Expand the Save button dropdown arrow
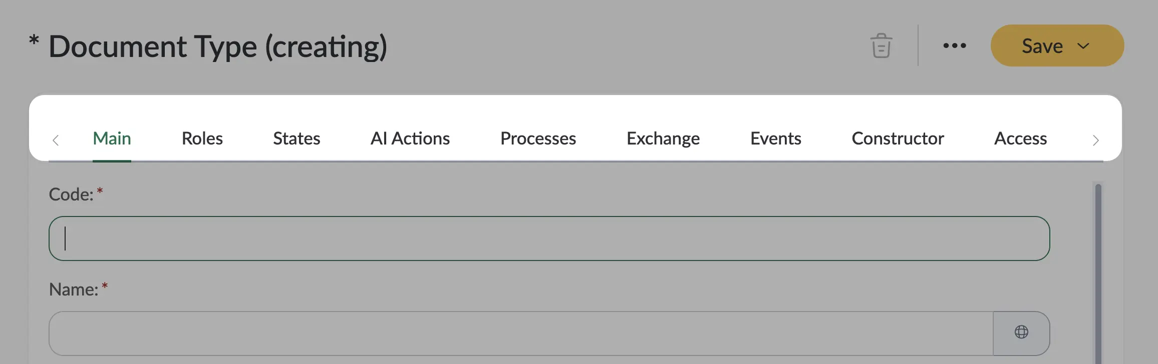The image size is (1158, 364). click(1083, 46)
